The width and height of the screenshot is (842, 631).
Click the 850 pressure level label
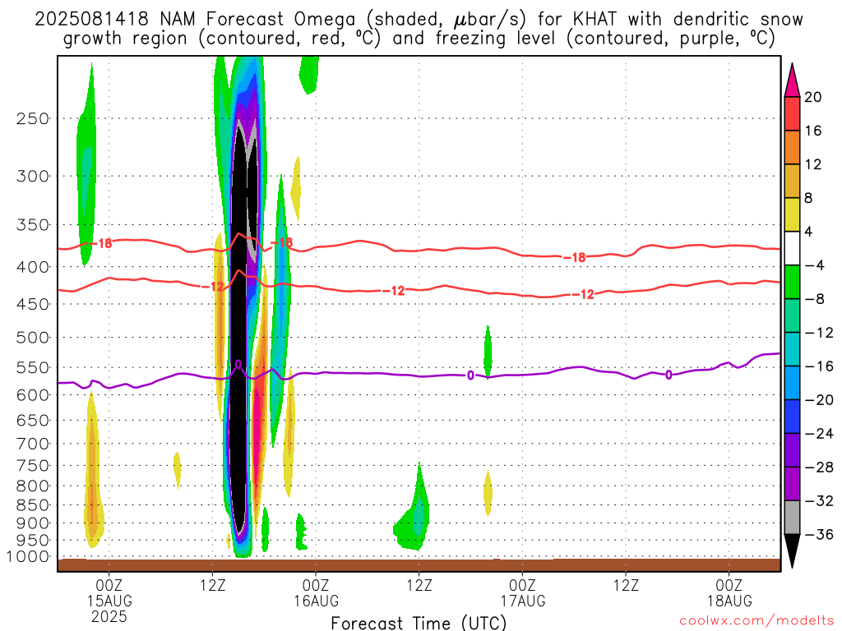(33, 505)
